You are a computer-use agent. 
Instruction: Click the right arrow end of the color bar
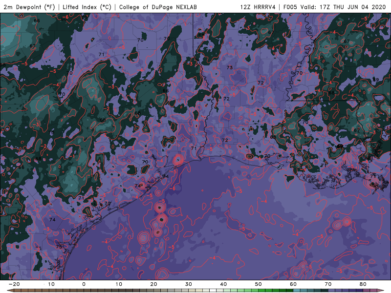[381, 291]
